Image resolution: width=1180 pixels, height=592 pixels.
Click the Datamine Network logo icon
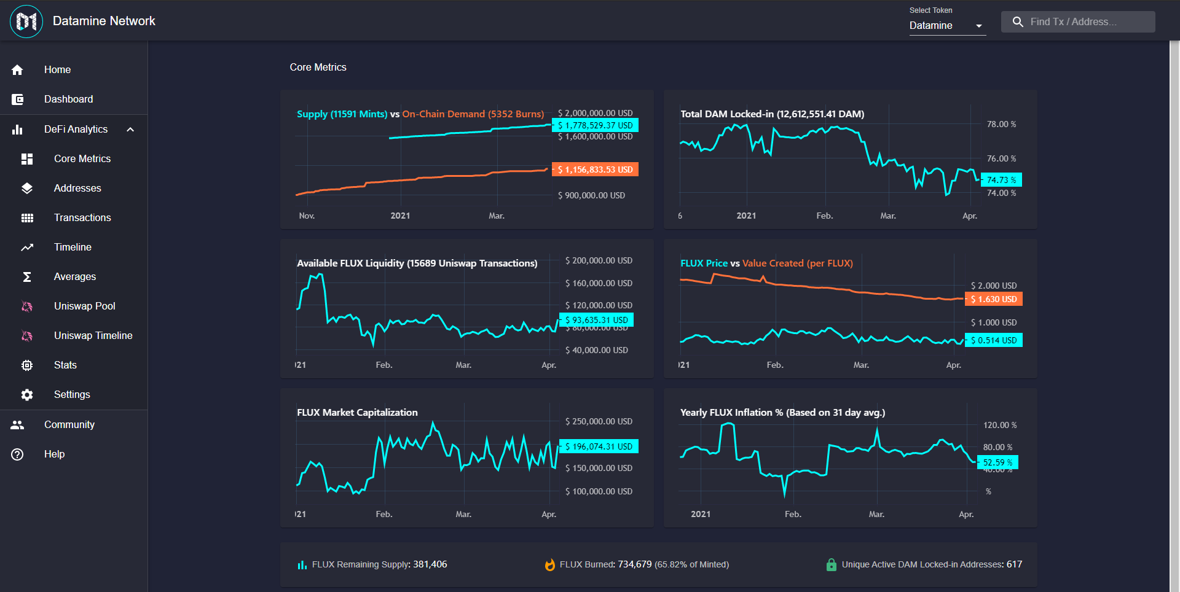pos(26,21)
